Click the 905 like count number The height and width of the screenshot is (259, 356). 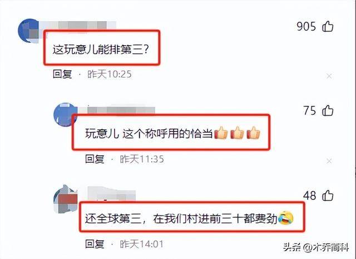(x=306, y=27)
